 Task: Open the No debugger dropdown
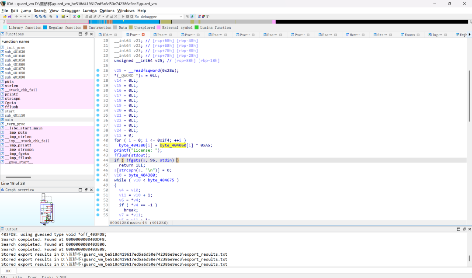pyautogui.click(x=158, y=17)
